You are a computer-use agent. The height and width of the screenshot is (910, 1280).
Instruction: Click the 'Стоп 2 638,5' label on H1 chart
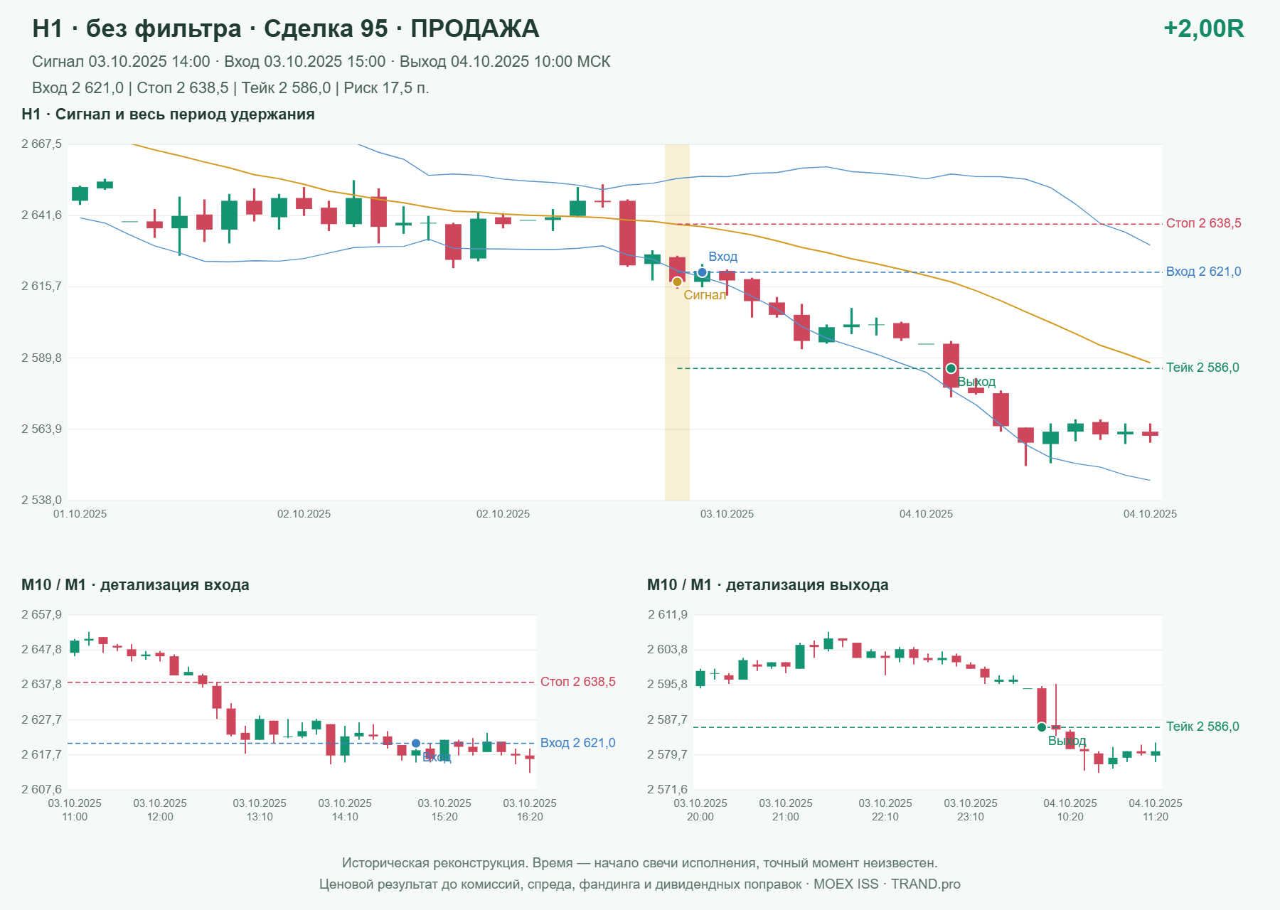(x=1203, y=223)
